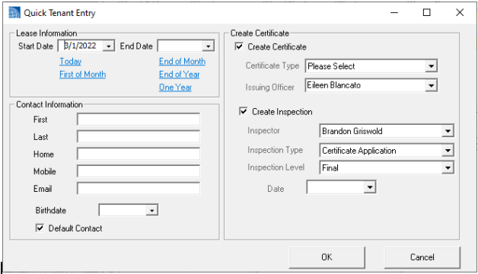Toggle the Create Certificate checkbox

click(x=239, y=46)
